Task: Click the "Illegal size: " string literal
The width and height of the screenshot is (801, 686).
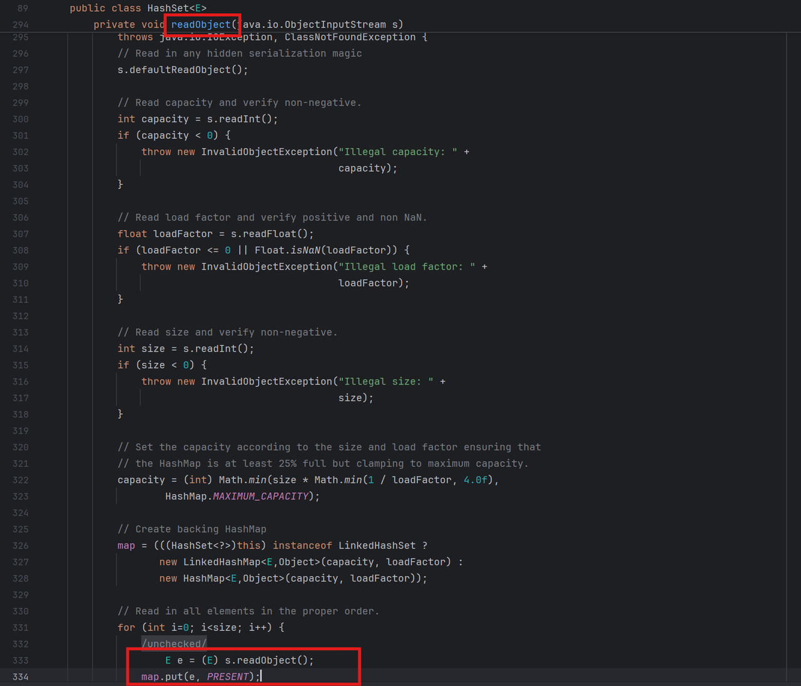Action: tap(385, 381)
